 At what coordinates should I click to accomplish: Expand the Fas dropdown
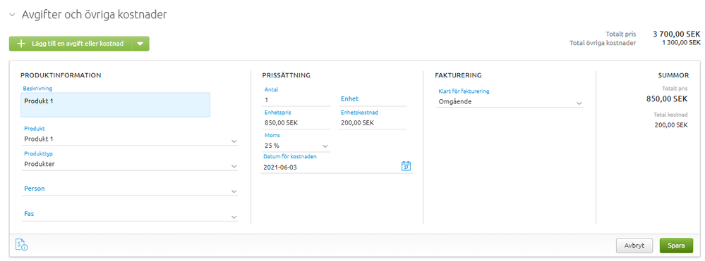click(x=130, y=215)
